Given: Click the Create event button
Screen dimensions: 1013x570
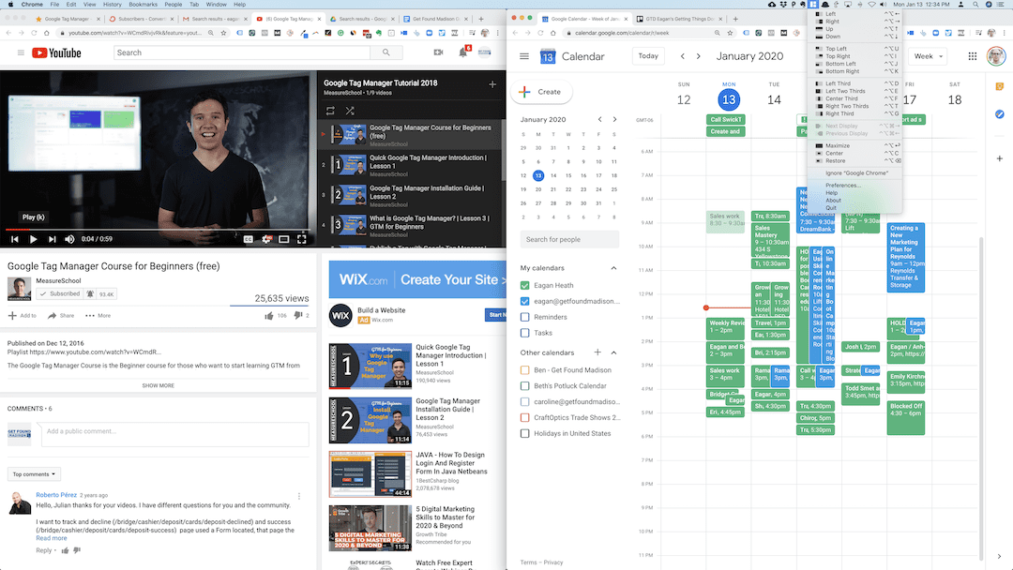Looking at the screenshot, I should (x=541, y=92).
